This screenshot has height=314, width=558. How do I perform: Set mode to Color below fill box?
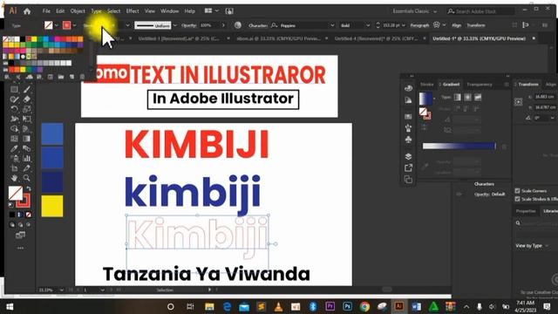click(12, 215)
